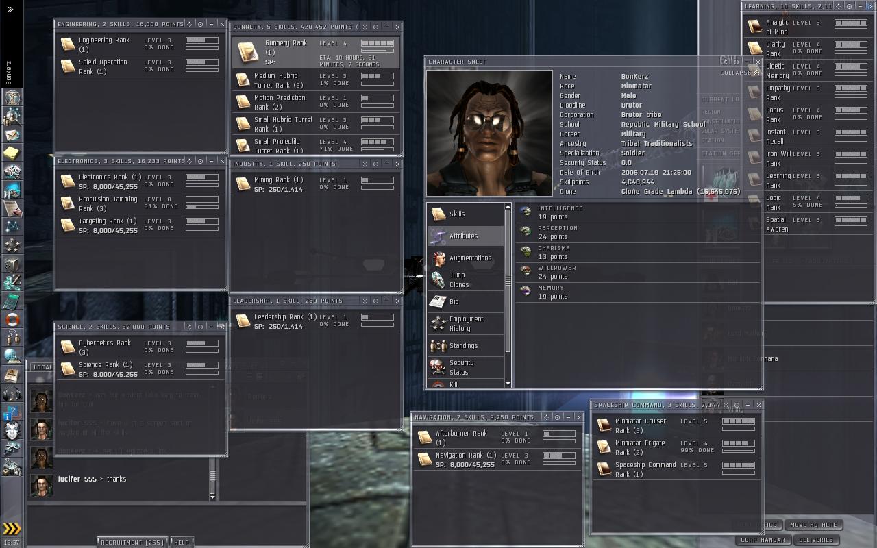Select the Attributes tab in Character Sheet
The width and height of the screenshot is (877, 548).
466,236
